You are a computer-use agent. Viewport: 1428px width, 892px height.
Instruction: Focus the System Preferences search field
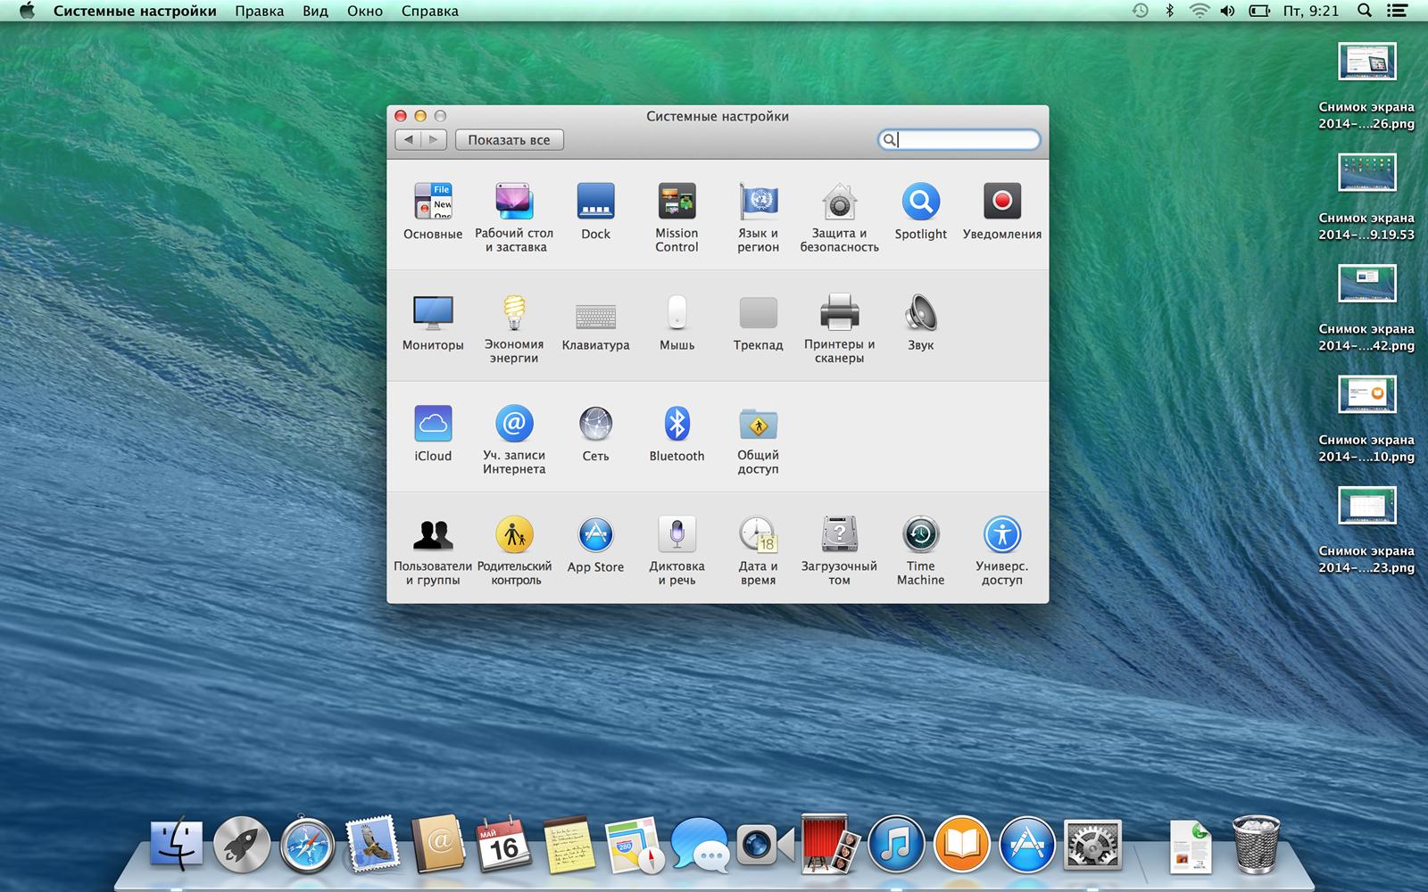959,140
